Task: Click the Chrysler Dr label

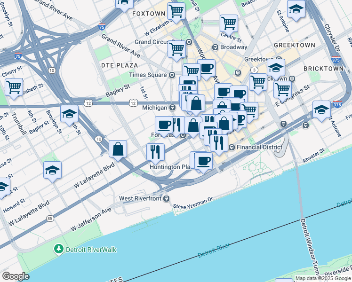Action: pyautogui.click(x=332, y=38)
